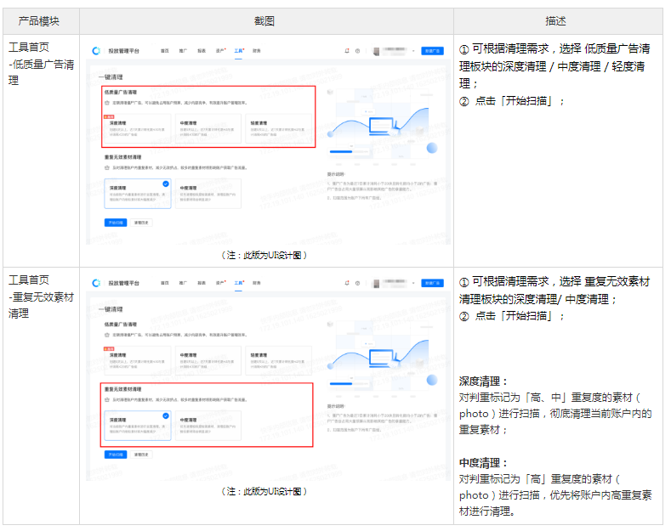The width and height of the screenshot is (671, 531).
Task: Click the help question-mark icon in the second row's screenshot
Action: coord(357,282)
